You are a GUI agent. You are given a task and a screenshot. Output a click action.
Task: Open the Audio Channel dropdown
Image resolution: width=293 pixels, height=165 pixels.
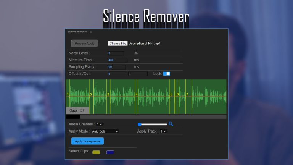(x=99, y=124)
